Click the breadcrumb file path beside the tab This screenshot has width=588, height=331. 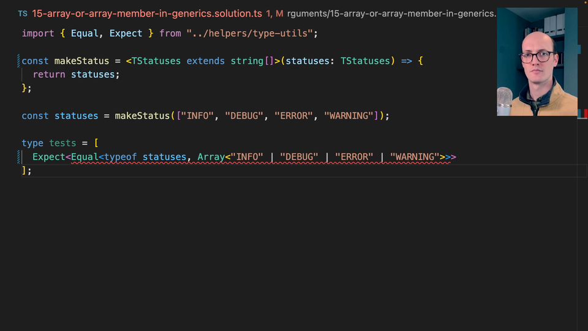pos(392,13)
